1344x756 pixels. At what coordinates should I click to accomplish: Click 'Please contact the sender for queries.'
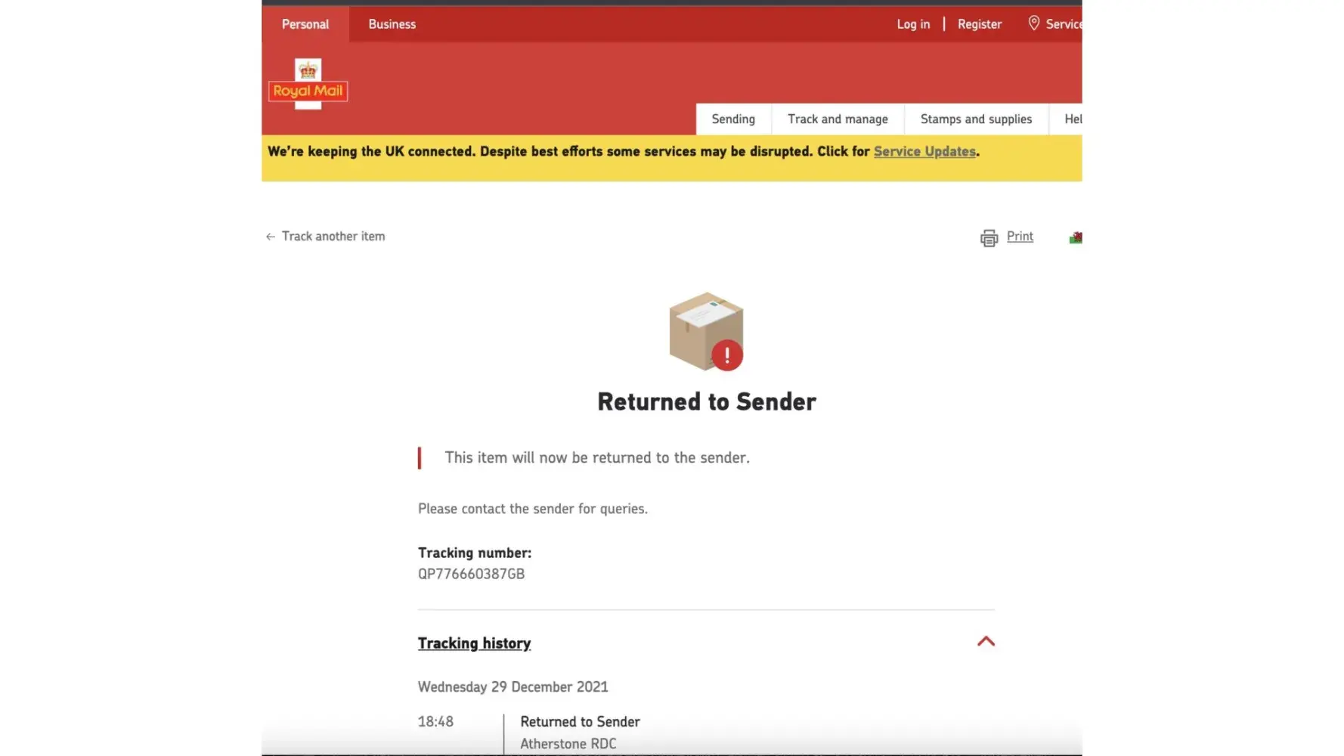pyautogui.click(x=533, y=509)
